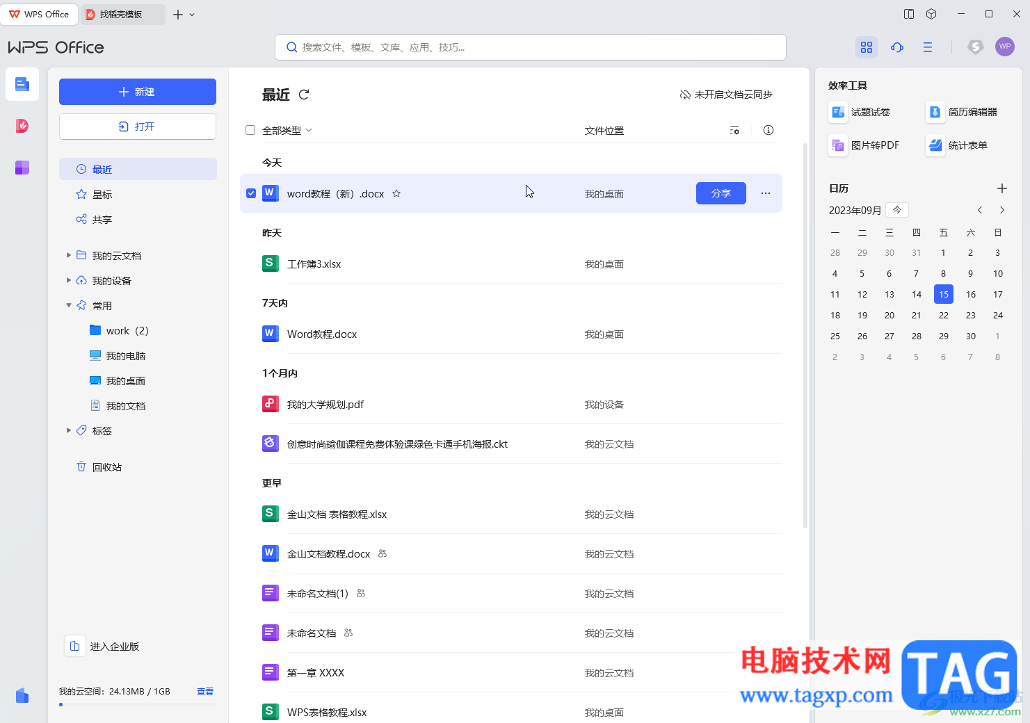This screenshot has width=1030, height=723.
Task: Expand the 标签 tree node
Action: coord(69,430)
